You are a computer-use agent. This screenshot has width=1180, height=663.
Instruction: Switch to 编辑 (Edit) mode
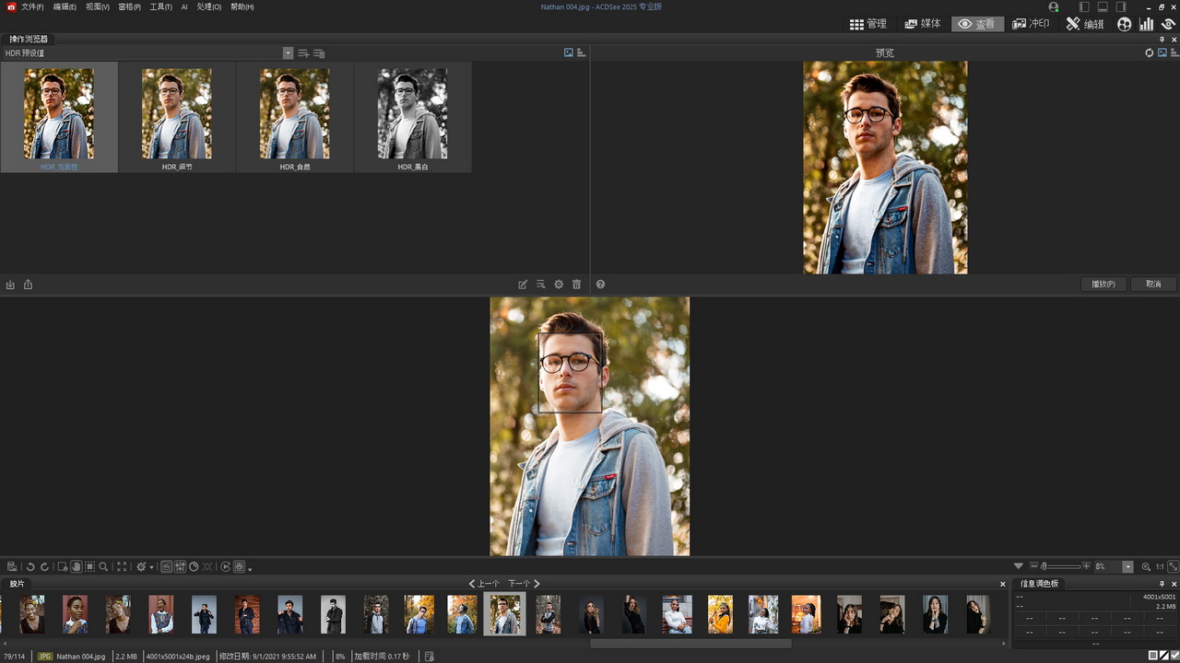(x=1085, y=24)
